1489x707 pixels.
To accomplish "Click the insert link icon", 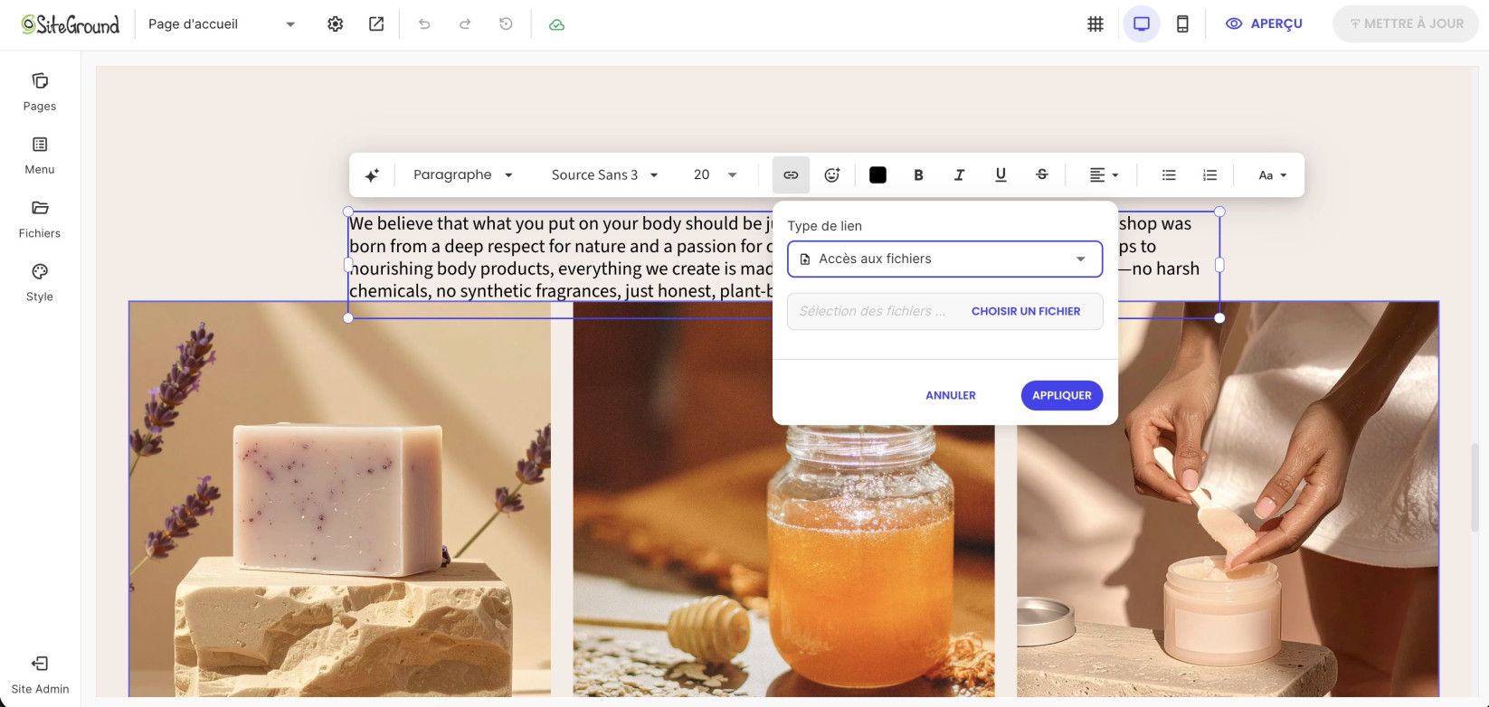I will (791, 175).
